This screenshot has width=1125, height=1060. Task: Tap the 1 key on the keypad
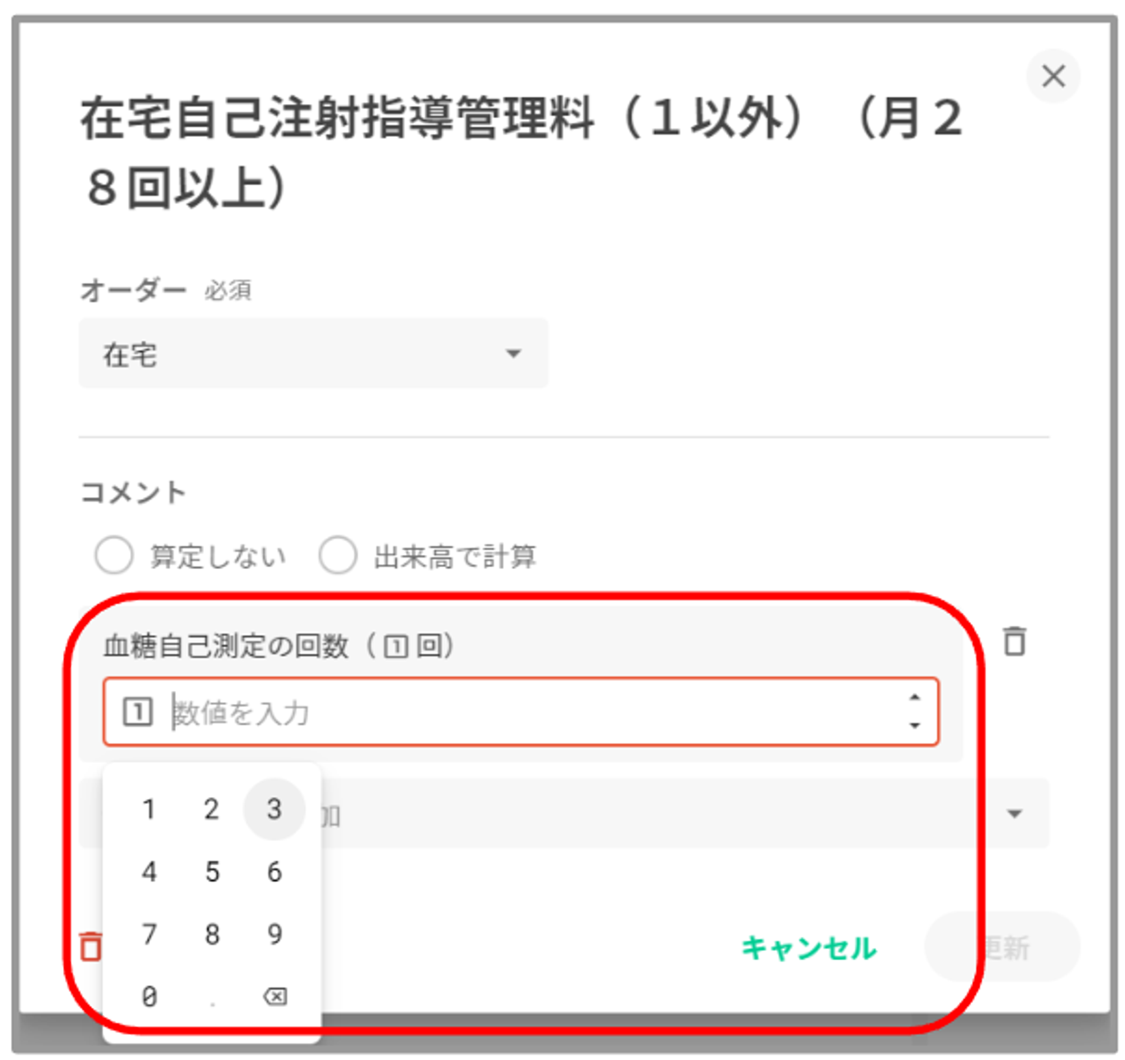(x=150, y=809)
